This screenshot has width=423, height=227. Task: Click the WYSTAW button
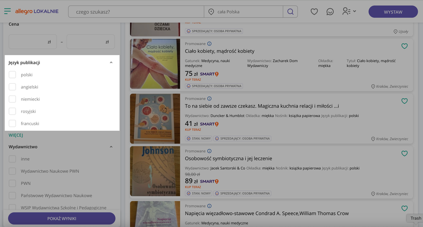coord(393,12)
